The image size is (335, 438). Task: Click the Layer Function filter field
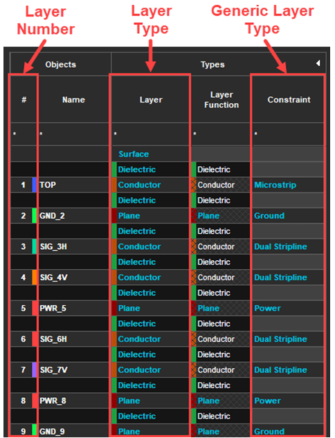[221, 134]
